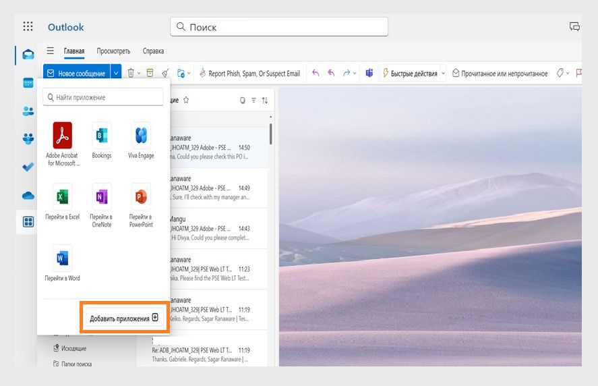Open Перейти в Word app
The height and width of the screenshot is (386, 598).
pyautogui.click(x=62, y=263)
